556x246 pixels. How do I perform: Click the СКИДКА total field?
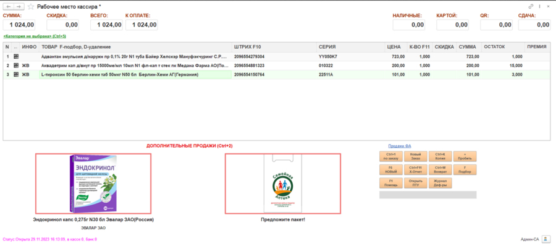pyautogui.click(x=63, y=25)
